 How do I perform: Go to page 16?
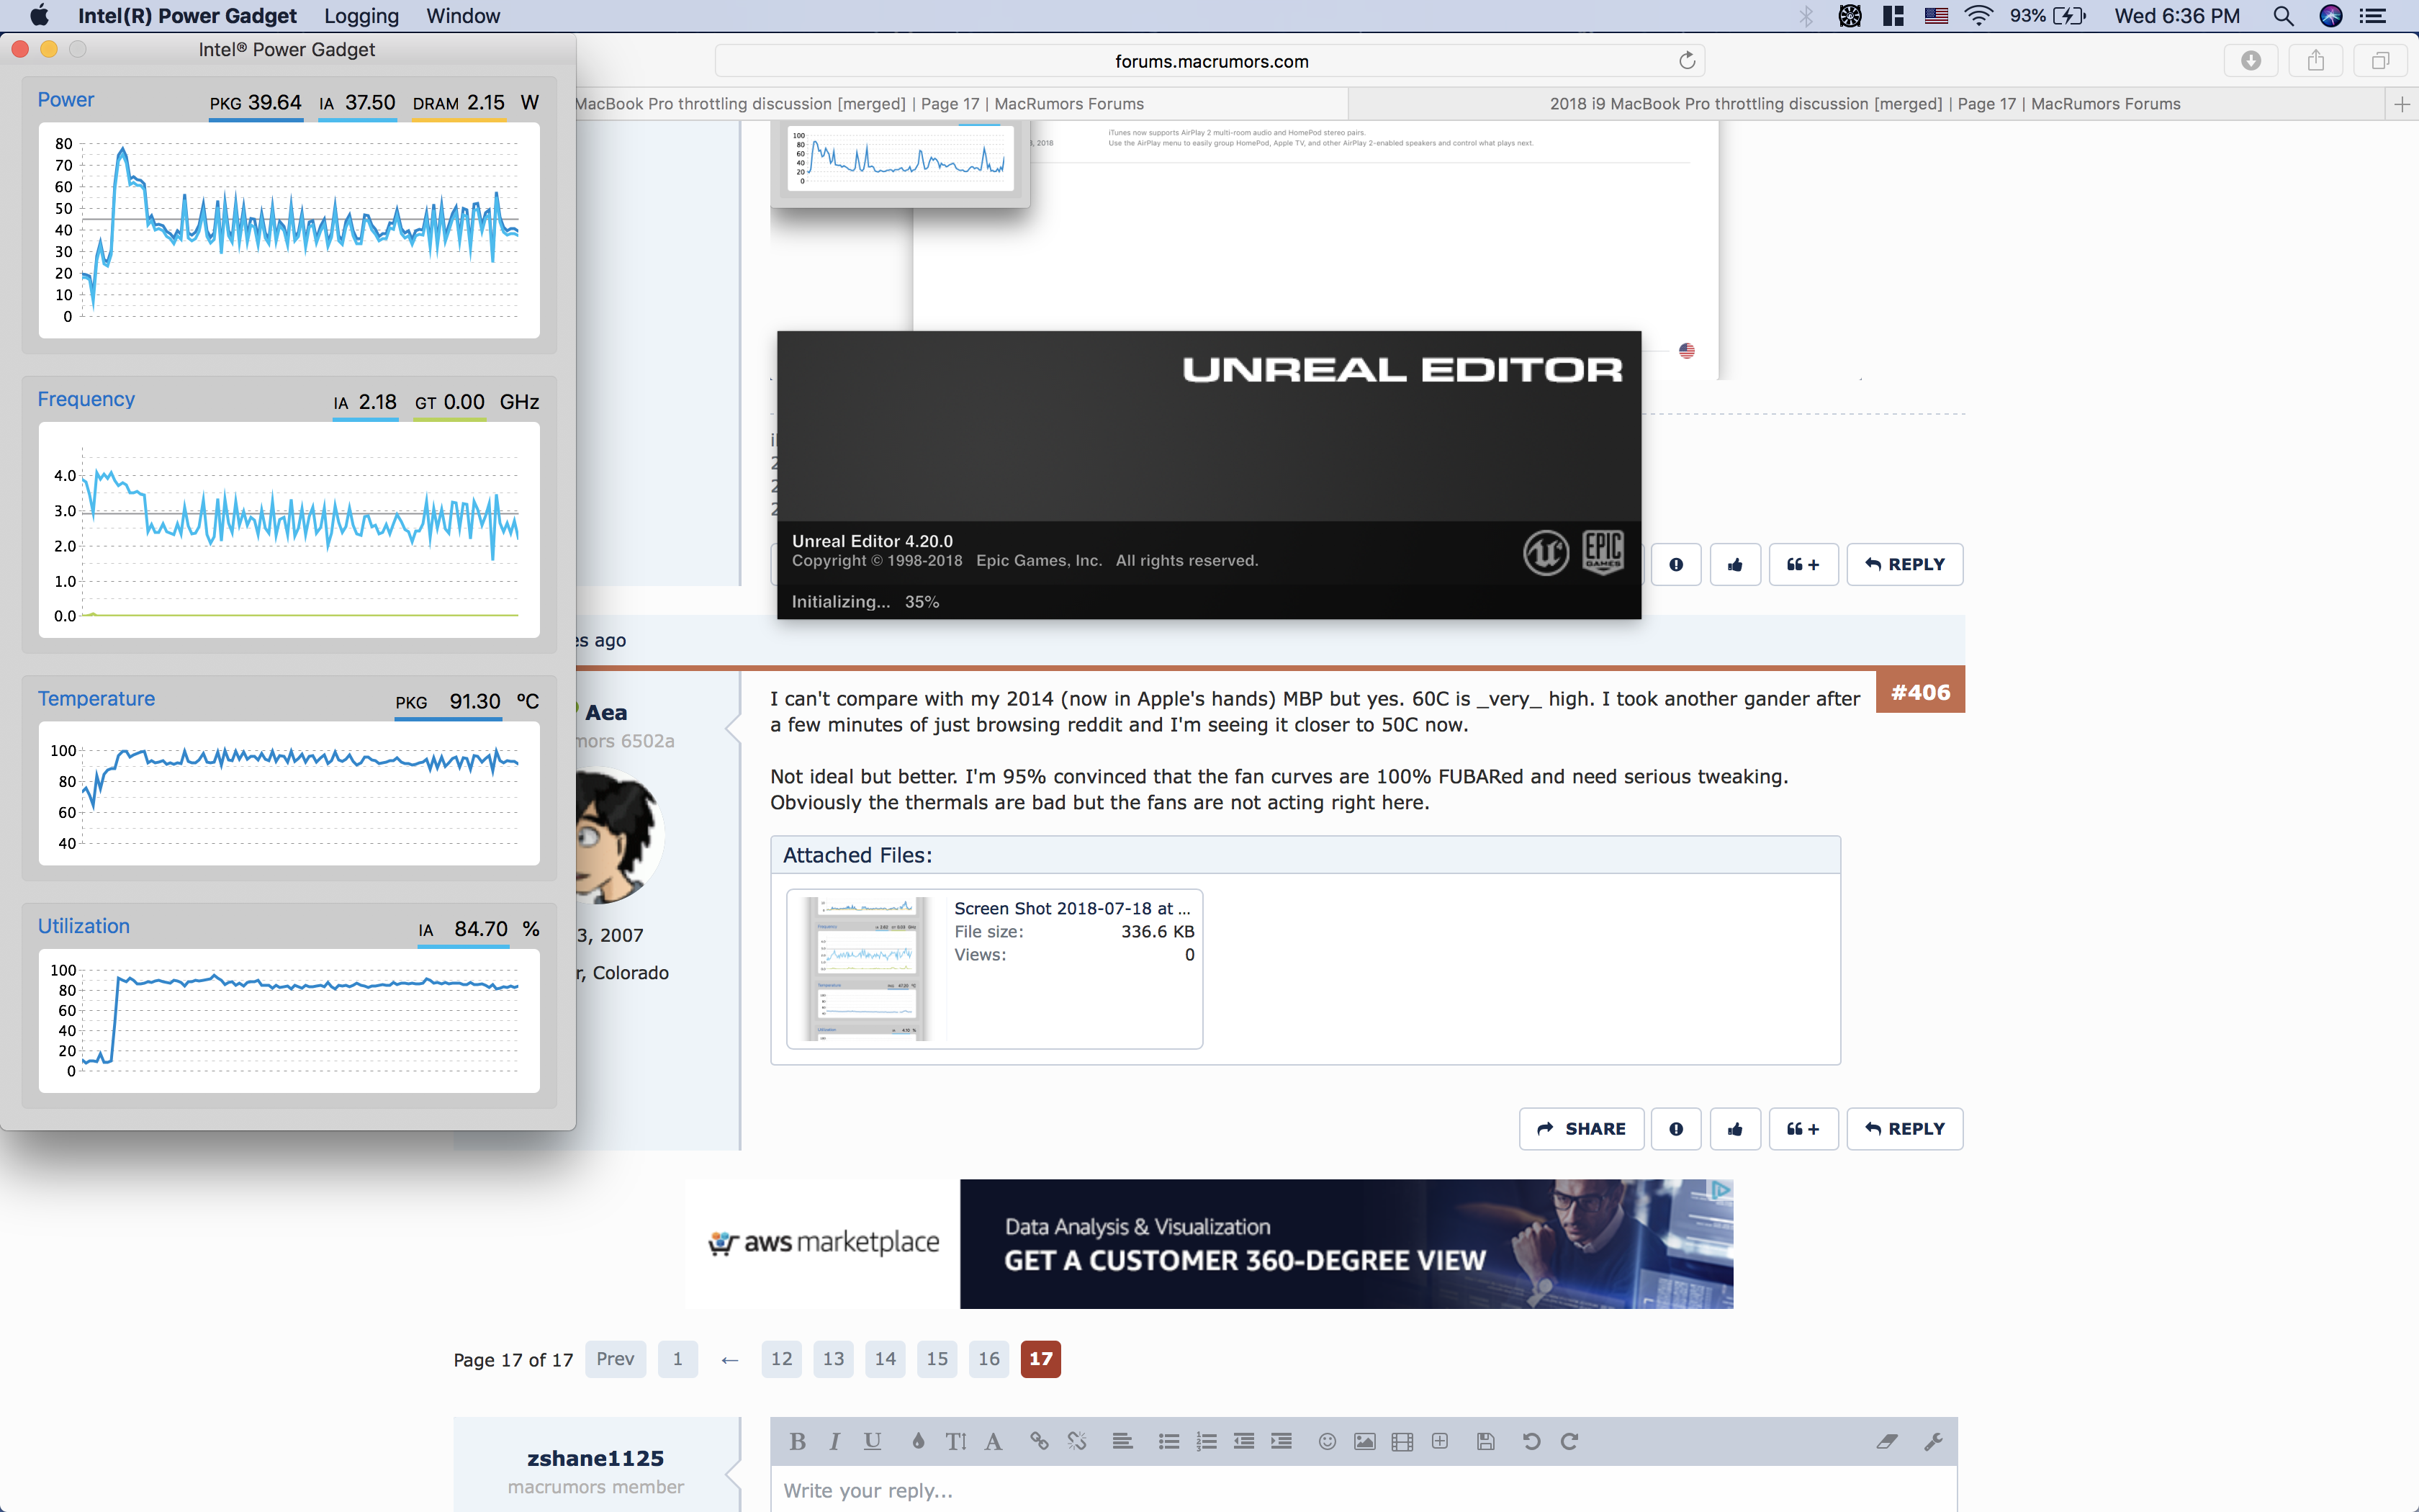[988, 1359]
